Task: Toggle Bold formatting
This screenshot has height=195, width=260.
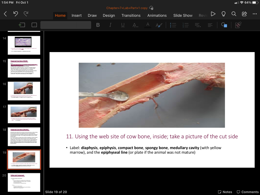Action: click(x=98, y=25)
